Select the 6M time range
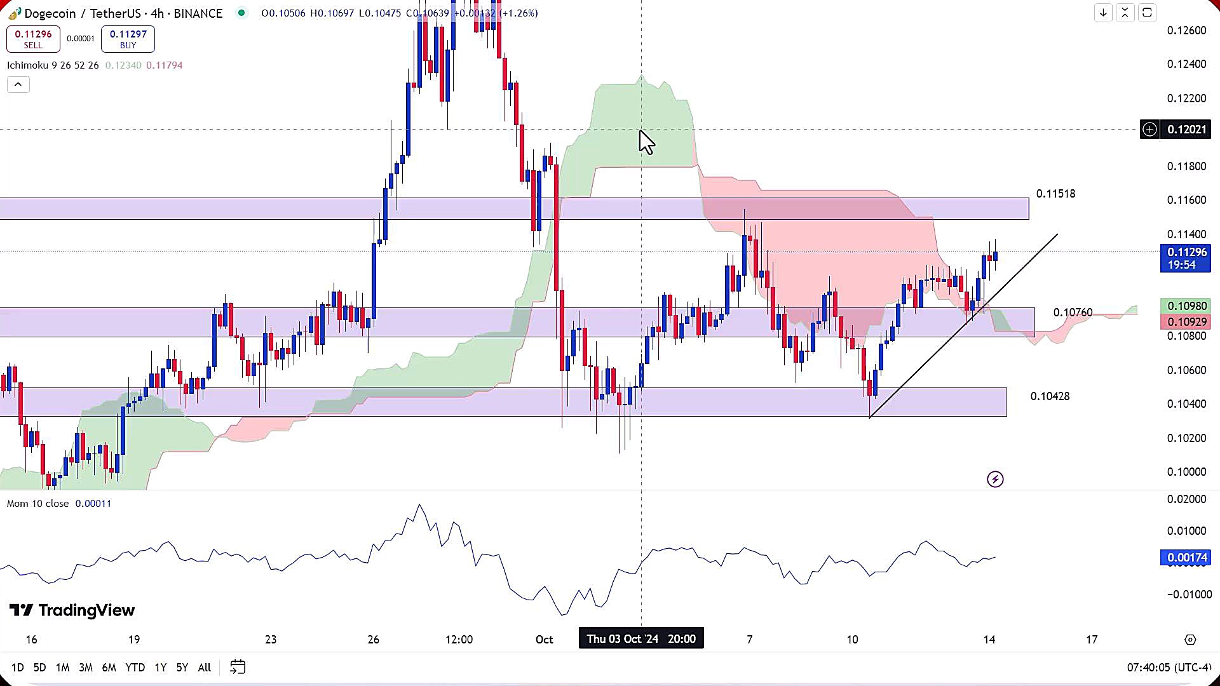Viewport: 1220px width, 686px height. click(x=109, y=668)
